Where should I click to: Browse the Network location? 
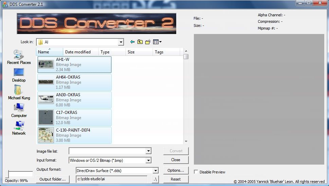pos(19,128)
